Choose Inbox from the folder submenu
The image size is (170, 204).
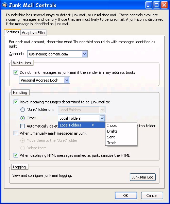pos(121,125)
